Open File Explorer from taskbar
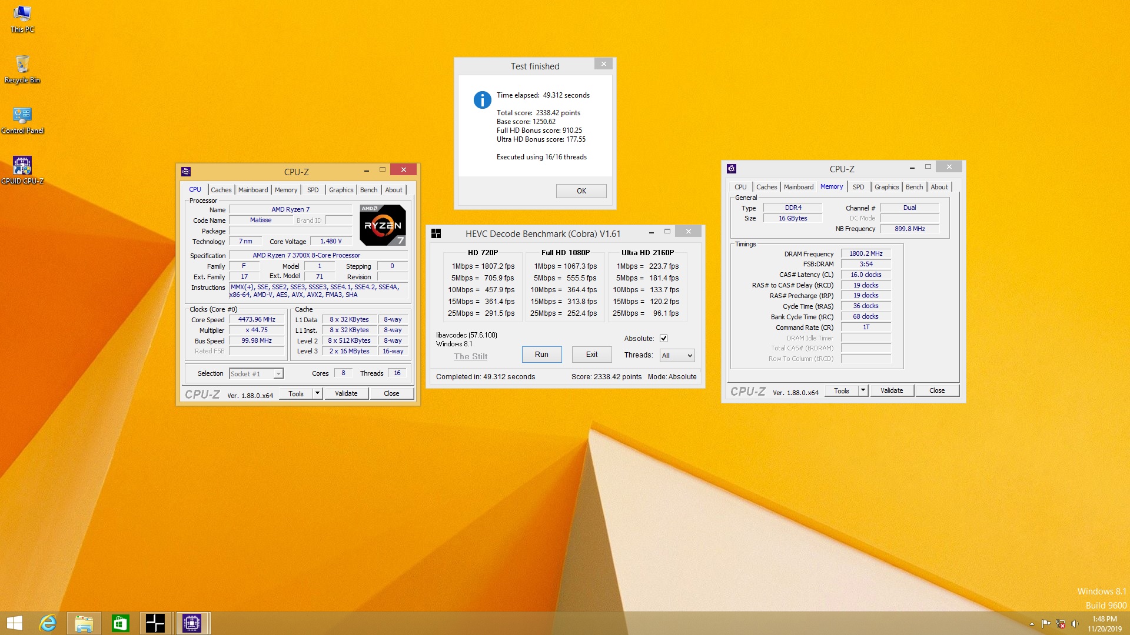Viewport: 1130px width, 635px height. pyautogui.click(x=84, y=623)
